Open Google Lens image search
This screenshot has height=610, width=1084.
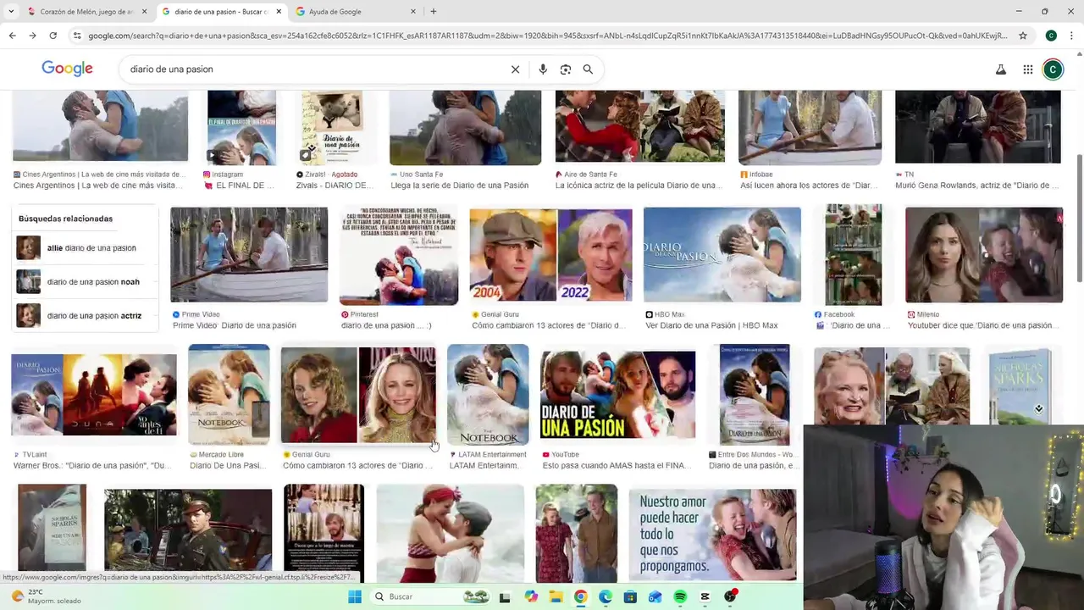pyautogui.click(x=565, y=69)
